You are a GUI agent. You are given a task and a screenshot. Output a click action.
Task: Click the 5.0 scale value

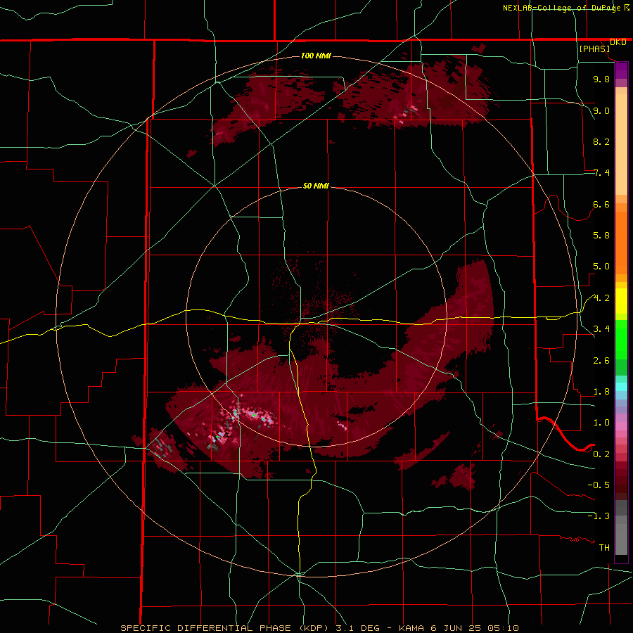click(601, 267)
